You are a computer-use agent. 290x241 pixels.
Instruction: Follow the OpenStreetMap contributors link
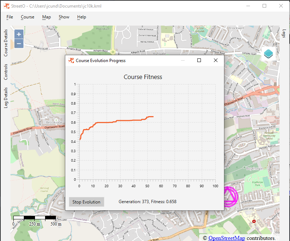pos(227,238)
